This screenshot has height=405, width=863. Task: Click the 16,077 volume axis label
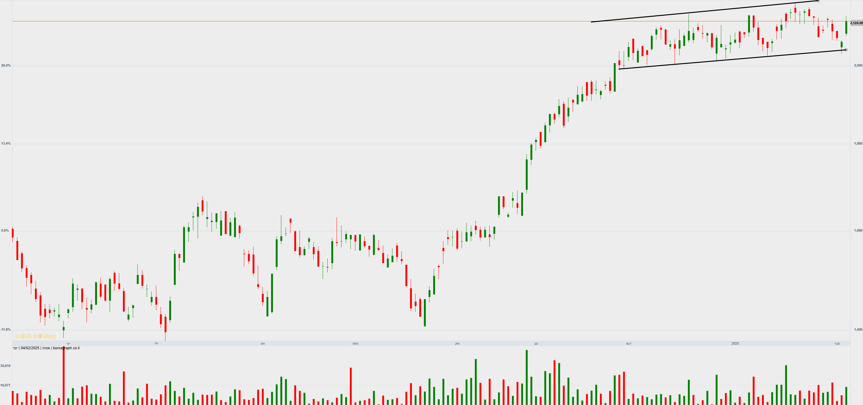pyautogui.click(x=5, y=385)
